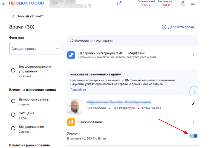Click the 'Без категории' text
This screenshot has height=148, width=219.
124,108
